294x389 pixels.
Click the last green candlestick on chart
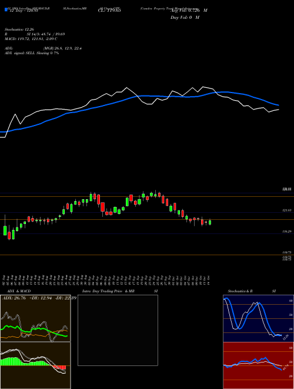click(x=210, y=222)
